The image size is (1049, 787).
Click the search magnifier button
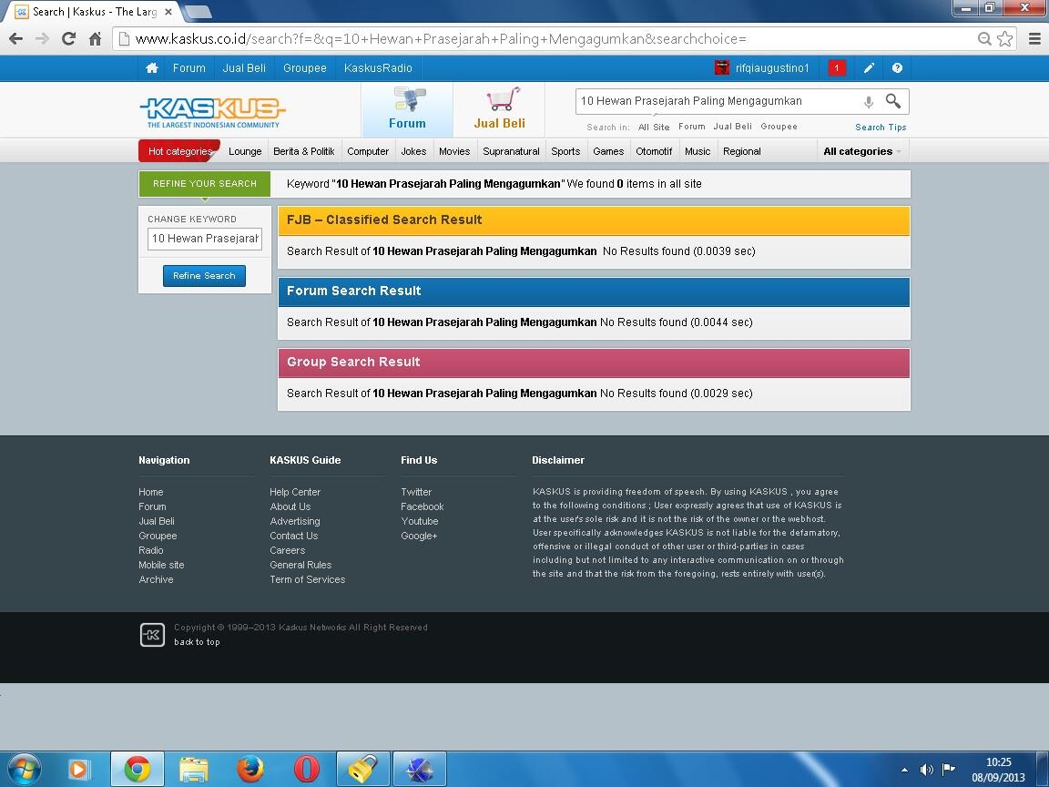pyautogui.click(x=893, y=101)
